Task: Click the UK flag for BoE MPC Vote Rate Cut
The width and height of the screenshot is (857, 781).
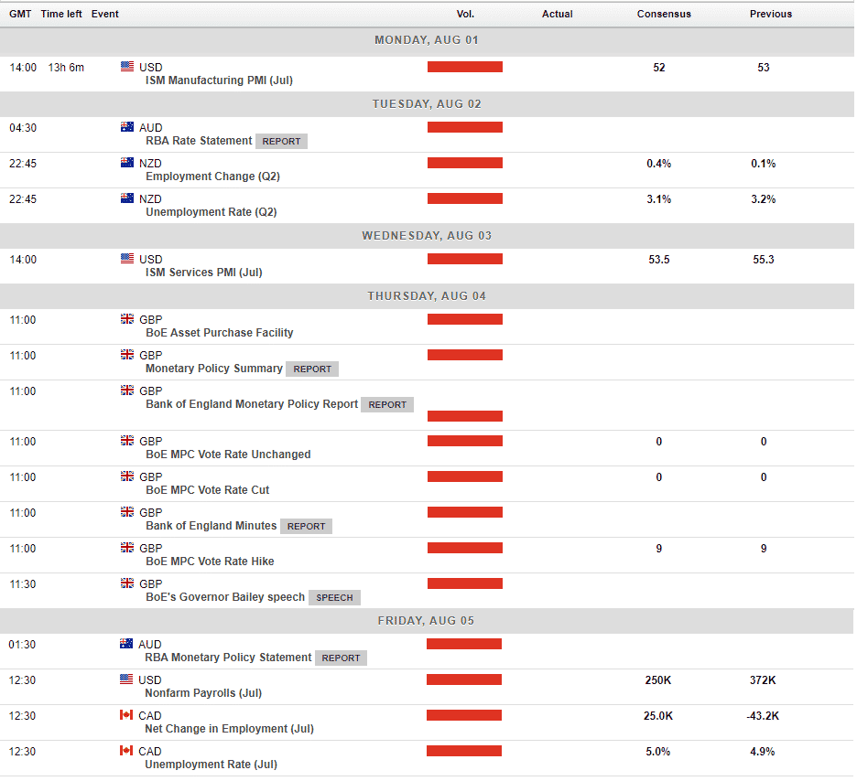Action: [x=126, y=476]
